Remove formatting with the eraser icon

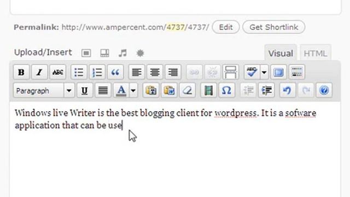[187, 90]
